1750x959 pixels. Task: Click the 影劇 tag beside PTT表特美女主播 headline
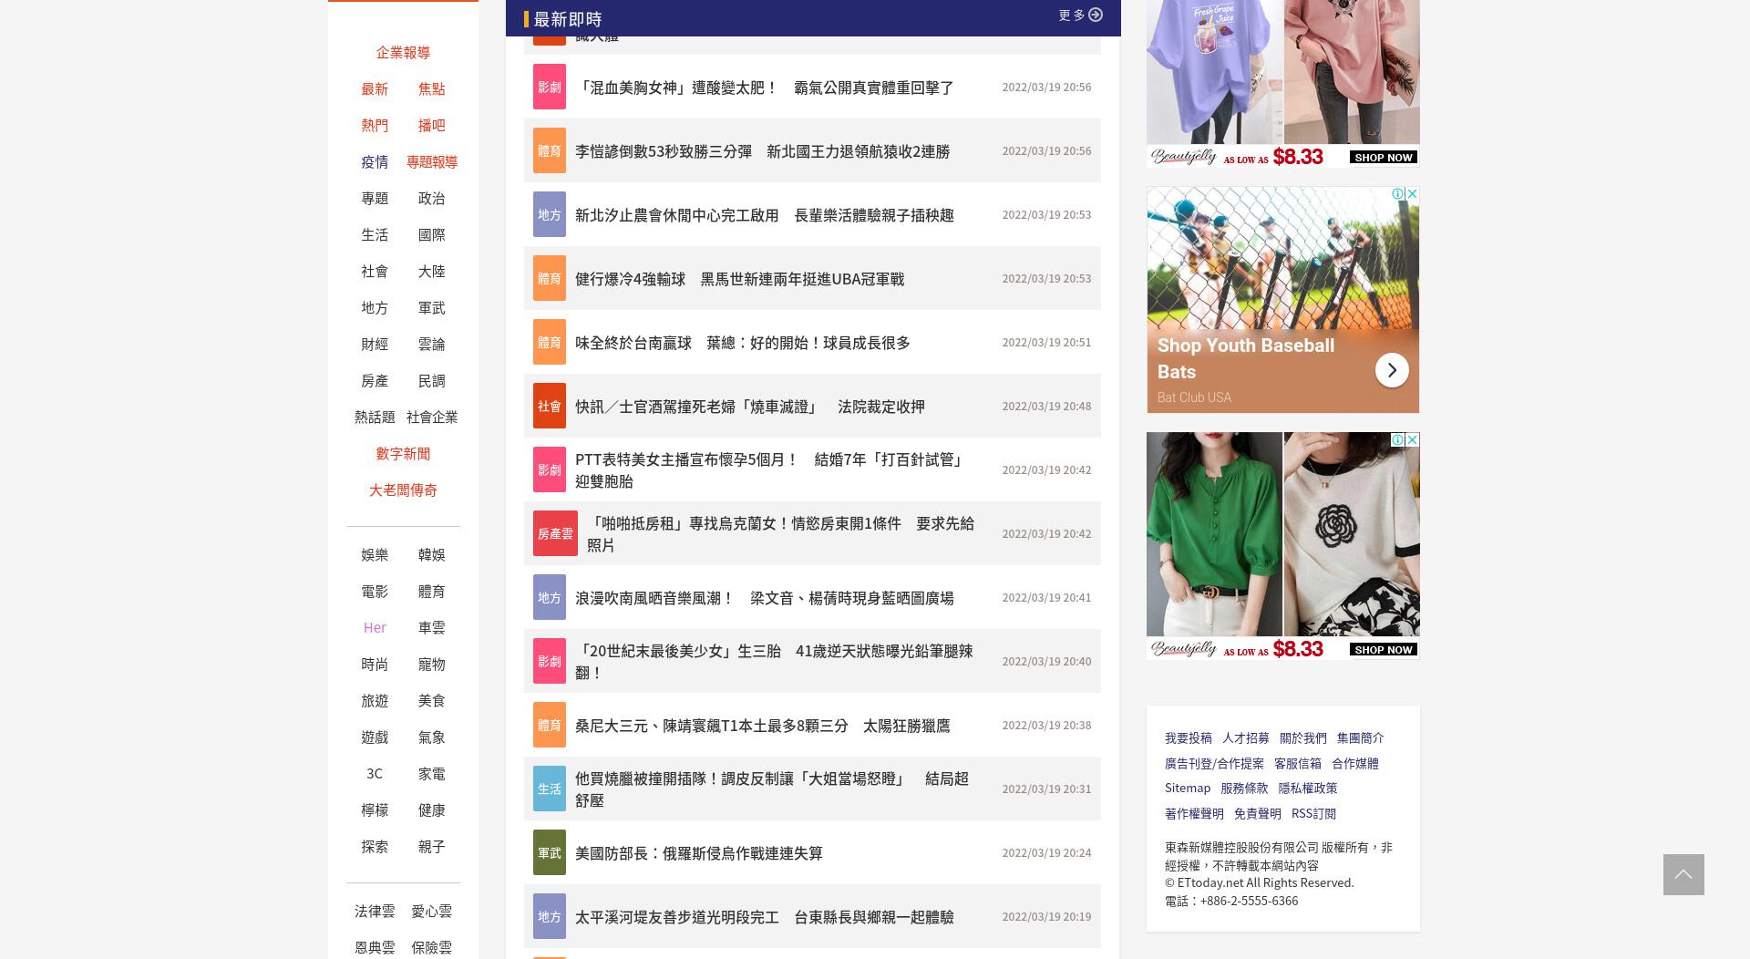pos(550,469)
